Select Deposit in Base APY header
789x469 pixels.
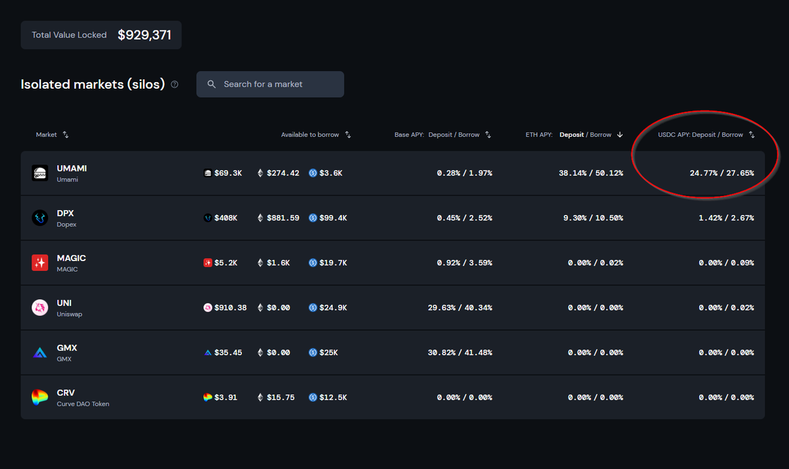pos(441,135)
